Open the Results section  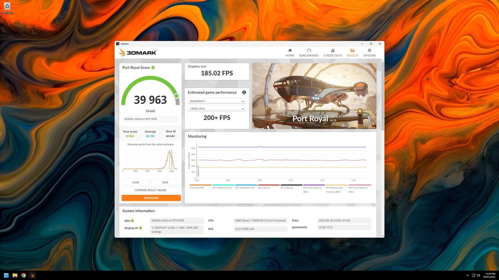pos(352,53)
